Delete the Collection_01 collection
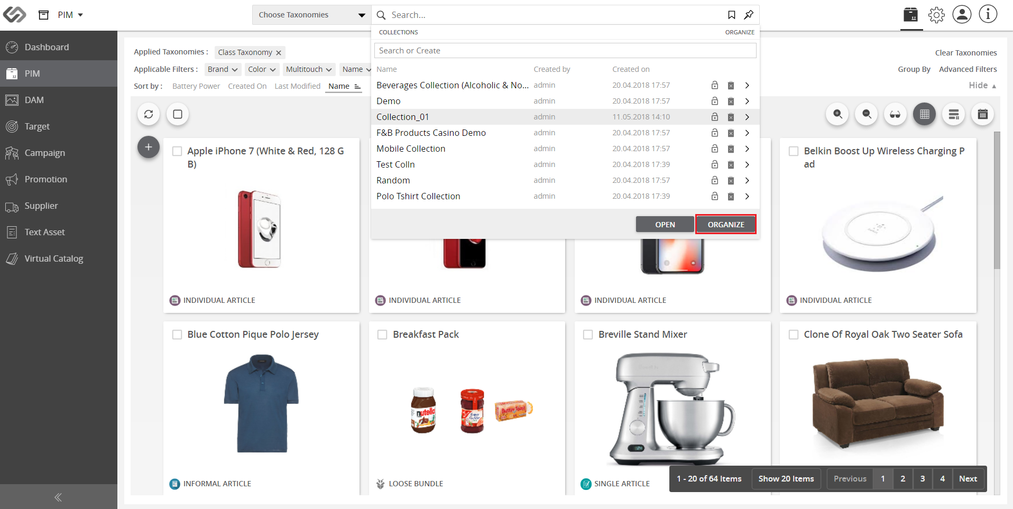Image resolution: width=1013 pixels, height=509 pixels. (731, 117)
